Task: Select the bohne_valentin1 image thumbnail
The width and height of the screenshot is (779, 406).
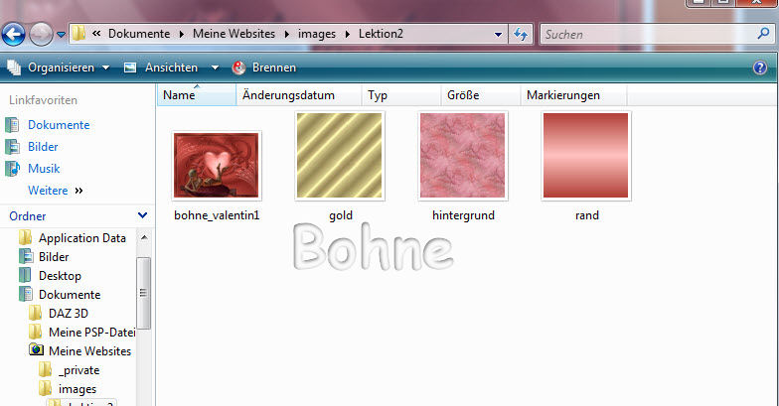Action: click(x=216, y=166)
